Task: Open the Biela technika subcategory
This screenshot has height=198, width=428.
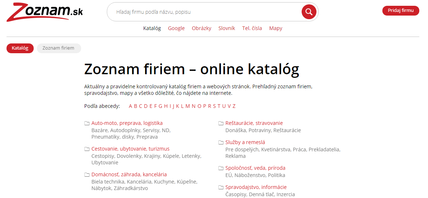Action: tap(108, 182)
